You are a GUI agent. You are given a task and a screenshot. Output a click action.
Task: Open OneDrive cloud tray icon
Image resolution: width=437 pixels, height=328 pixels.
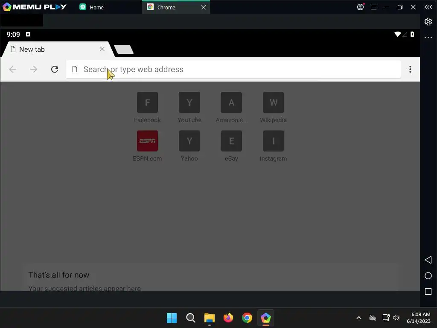(x=373, y=318)
